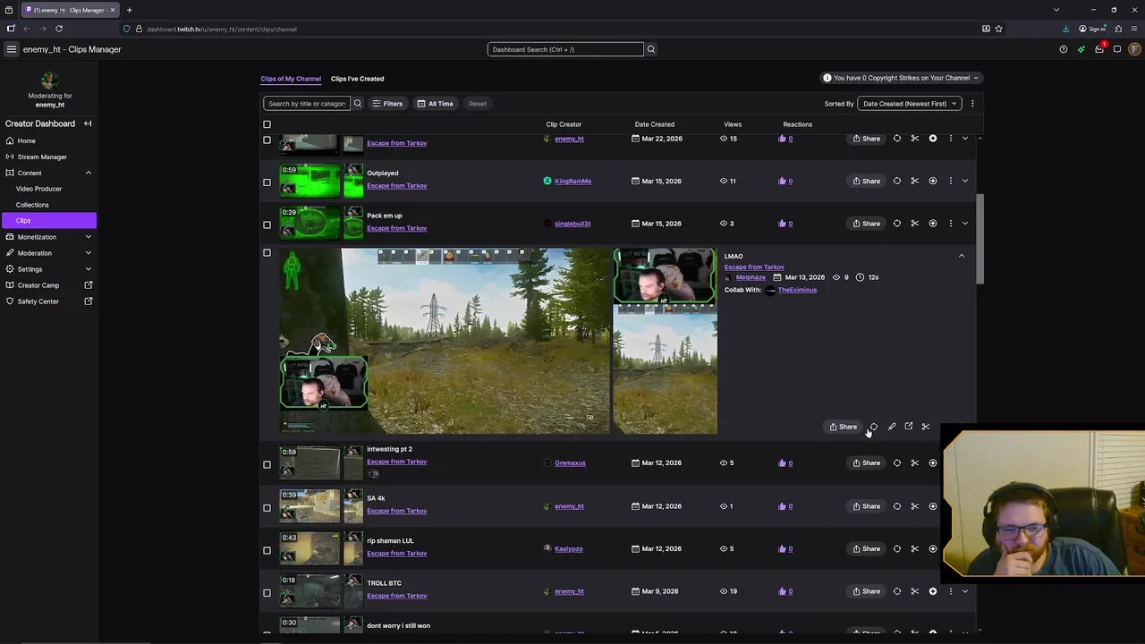
Task: Open the Filters button
Action: click(387, 104)
